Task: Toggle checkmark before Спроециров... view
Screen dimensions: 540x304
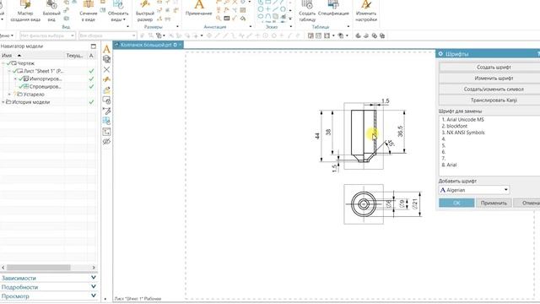Action: [x=21, y=86]
